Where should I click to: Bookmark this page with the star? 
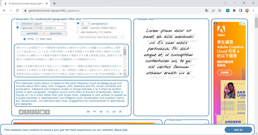[x=220, y=11]
